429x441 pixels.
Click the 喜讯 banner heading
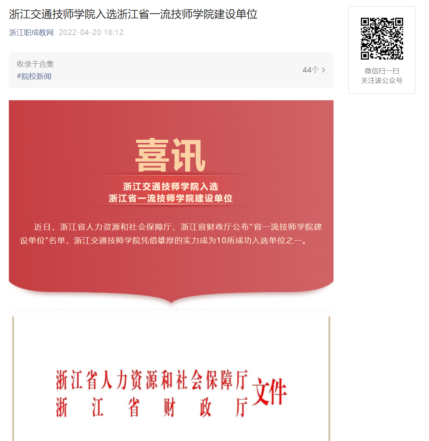171,155
